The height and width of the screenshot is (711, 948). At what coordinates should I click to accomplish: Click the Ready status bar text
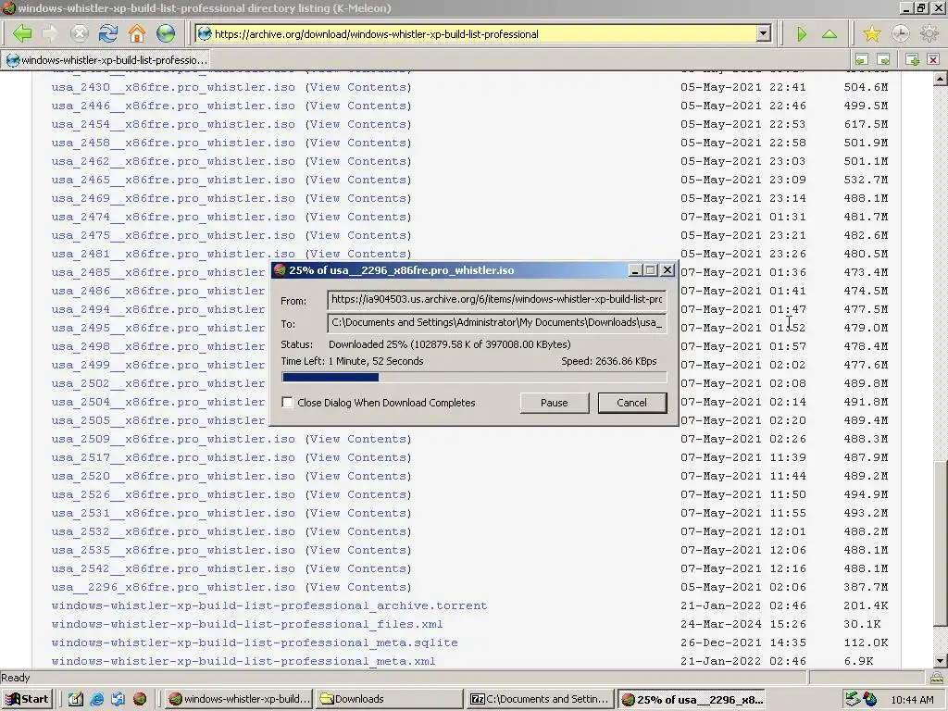click(16, 678)
